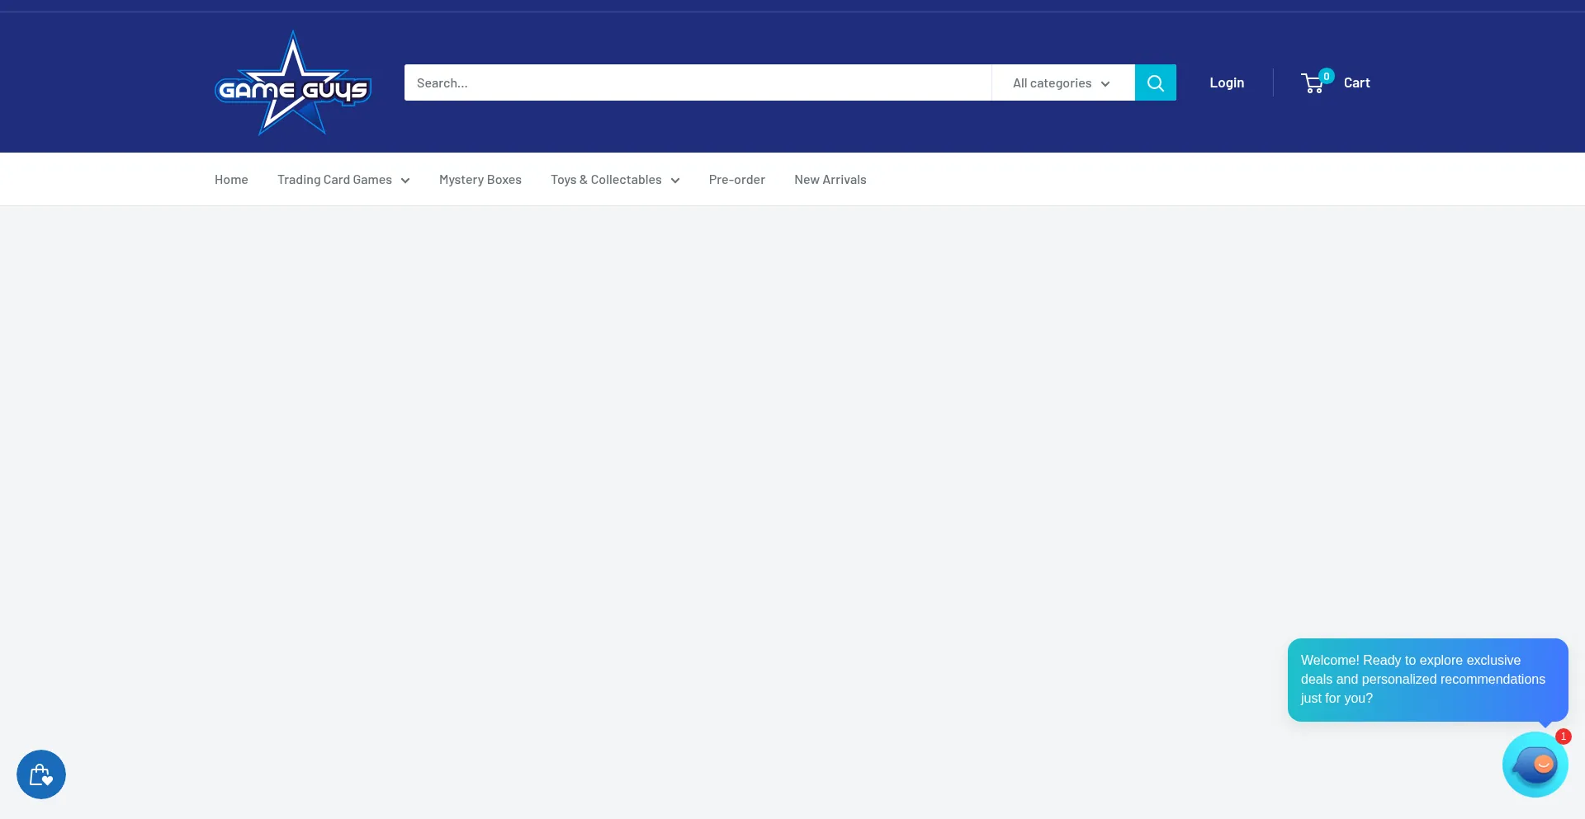Image resolution: width=1585 pixels, height=819 pixels.
Task: Open the floating shopping bag heart button
Action: (x=41, y=774)
